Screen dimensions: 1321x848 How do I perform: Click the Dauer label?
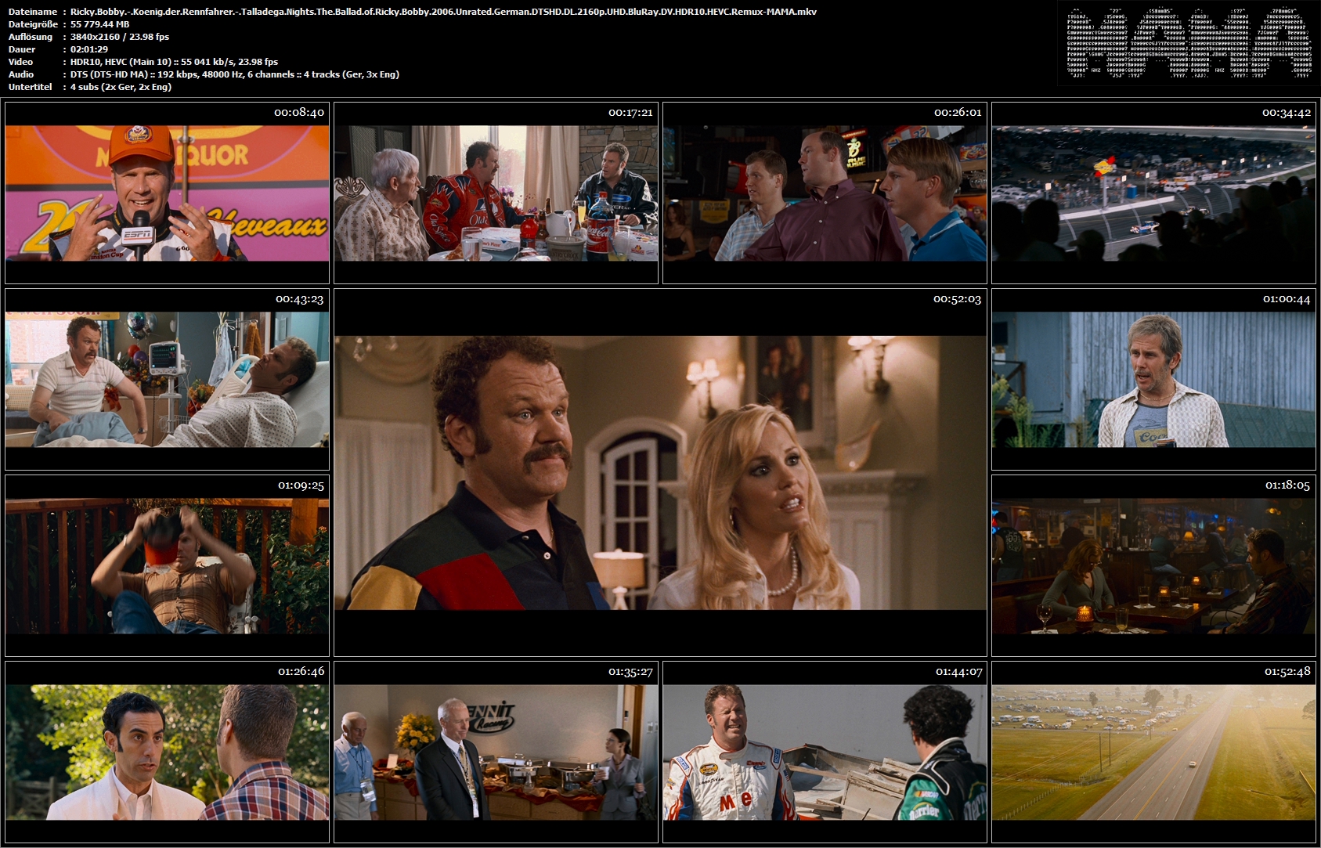[21, 49]
